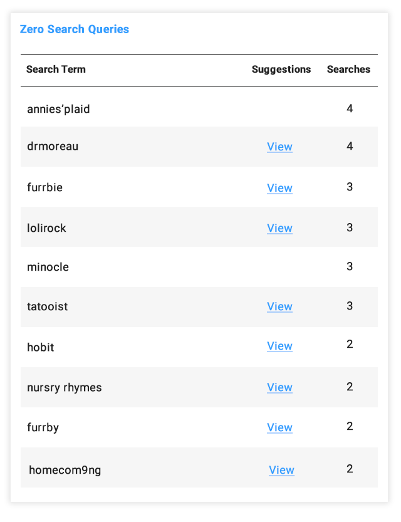Open View suggestions for drmoreau

[x=279, y=147]
